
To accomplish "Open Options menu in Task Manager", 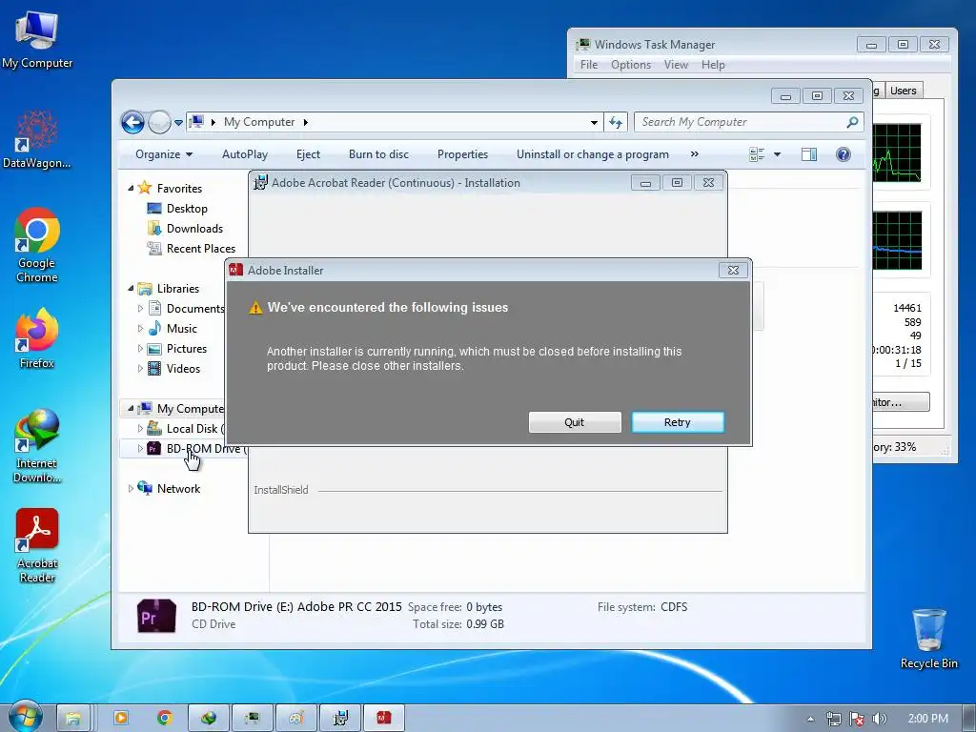I will pyautogui.click(x=631, y=65).
